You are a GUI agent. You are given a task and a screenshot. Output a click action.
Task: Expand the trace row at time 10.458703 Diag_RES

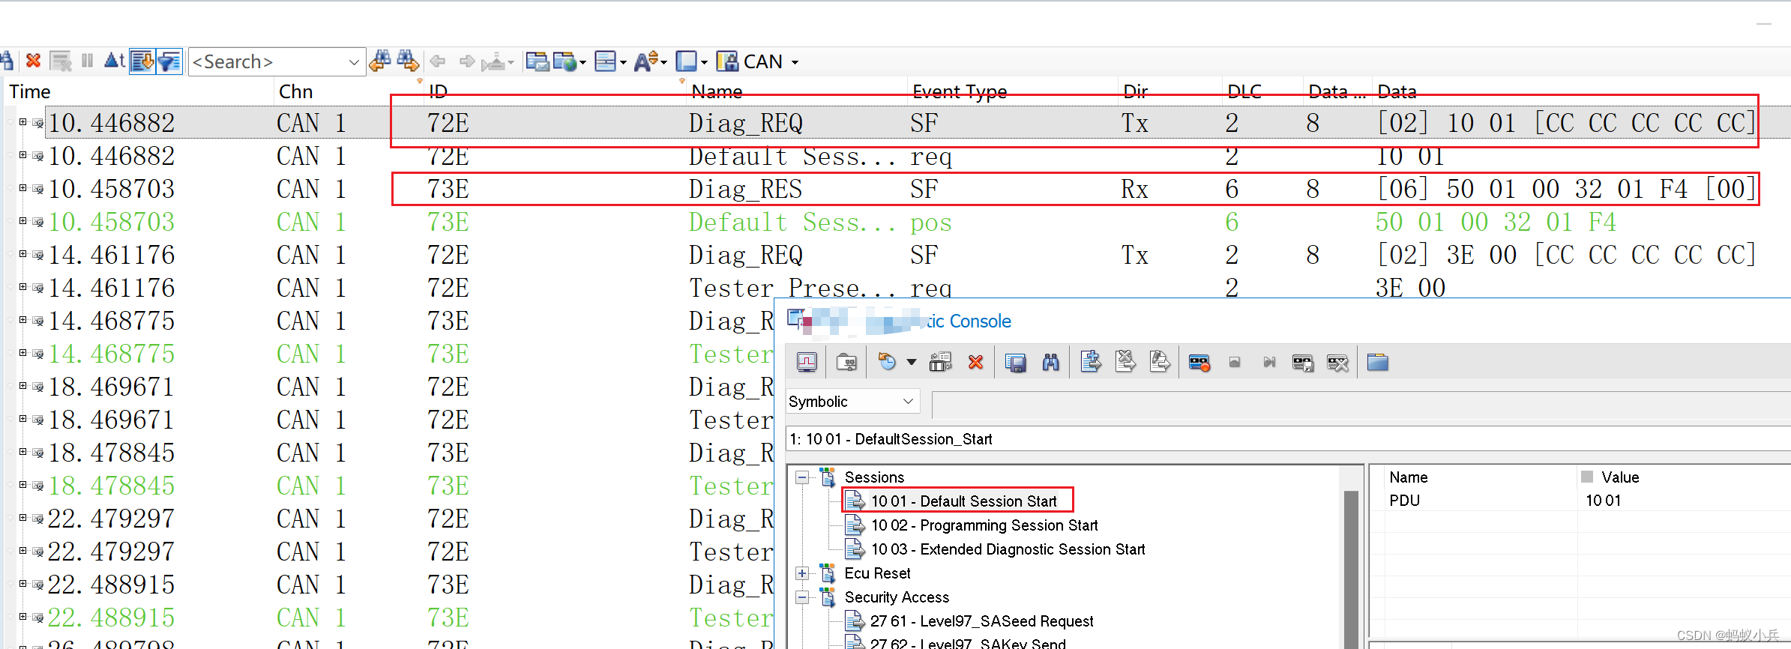tap(22, 188)
